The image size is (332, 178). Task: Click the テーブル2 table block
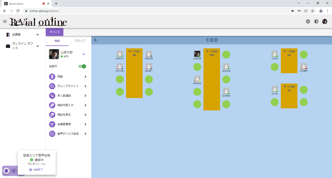211,79
